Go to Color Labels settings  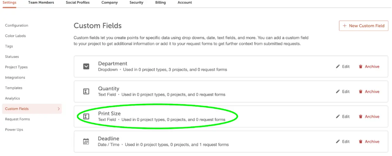click(16, 36)
